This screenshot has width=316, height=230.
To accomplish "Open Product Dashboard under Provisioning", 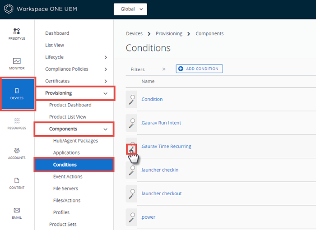I will point(70,105).
